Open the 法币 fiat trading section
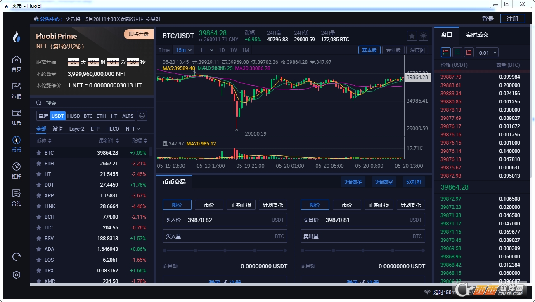This screenshot has height=302, width=535. (x=16, y=117)
